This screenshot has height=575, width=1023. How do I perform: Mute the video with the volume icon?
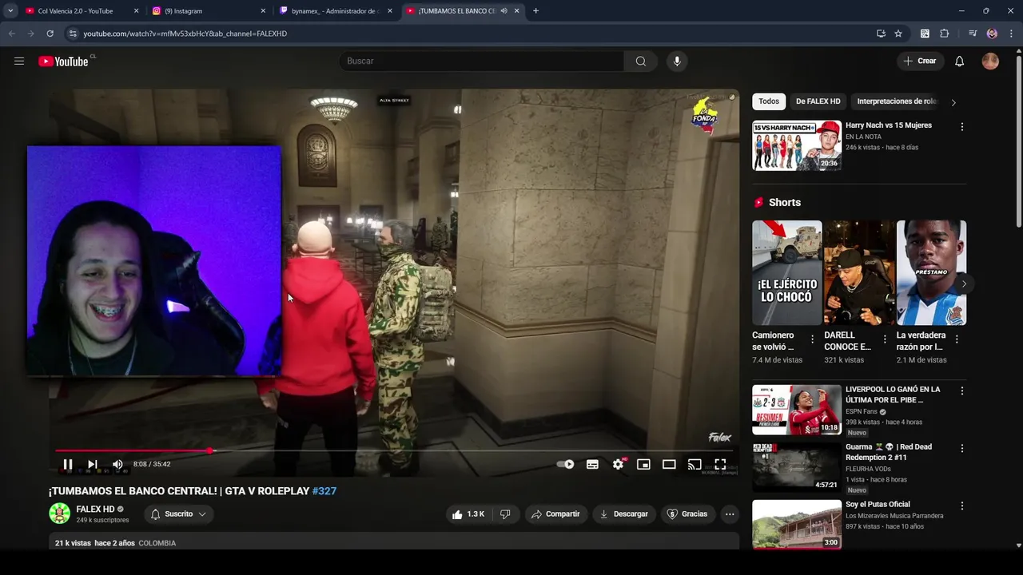click(117, 464)
